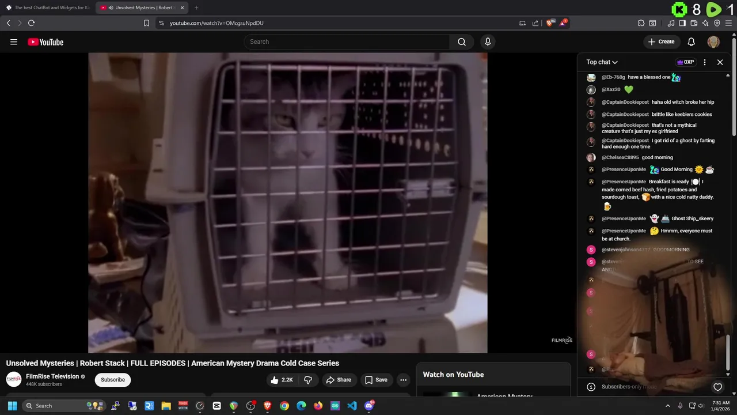Open FilmRise Television channel name link
The height and width of the screenshot is (415, 737).
click(52, 376)
